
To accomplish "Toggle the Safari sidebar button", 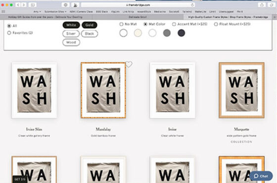I will coord(33,5).
